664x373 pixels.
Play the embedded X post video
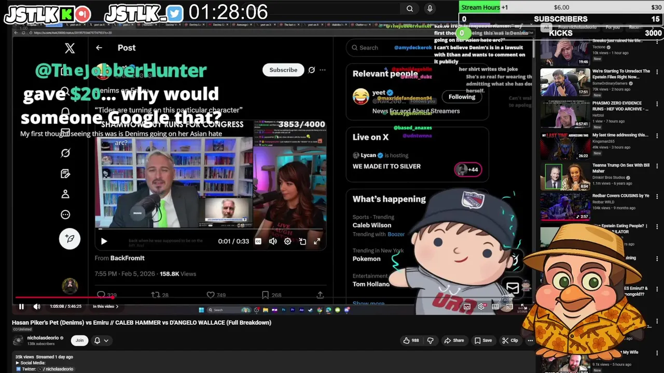click(104, 241)
